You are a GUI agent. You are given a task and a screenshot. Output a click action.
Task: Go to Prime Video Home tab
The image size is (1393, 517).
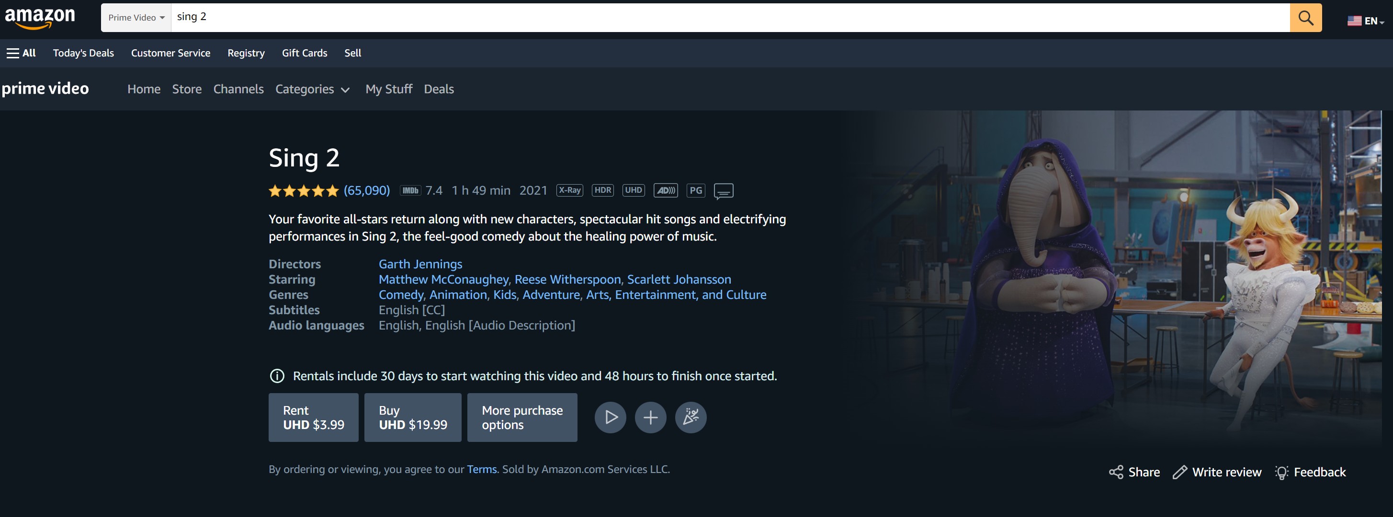144,89
